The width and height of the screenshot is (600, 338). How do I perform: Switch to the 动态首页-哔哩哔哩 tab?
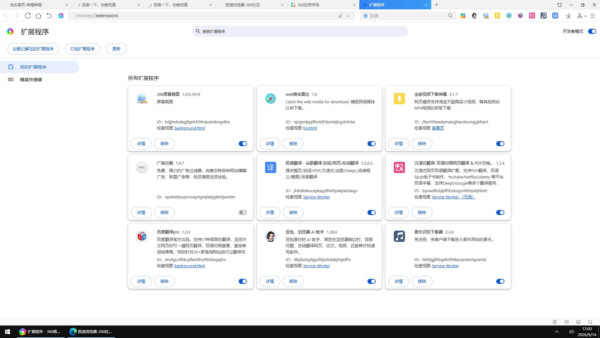pyautogui.click(x=36, y=5)
